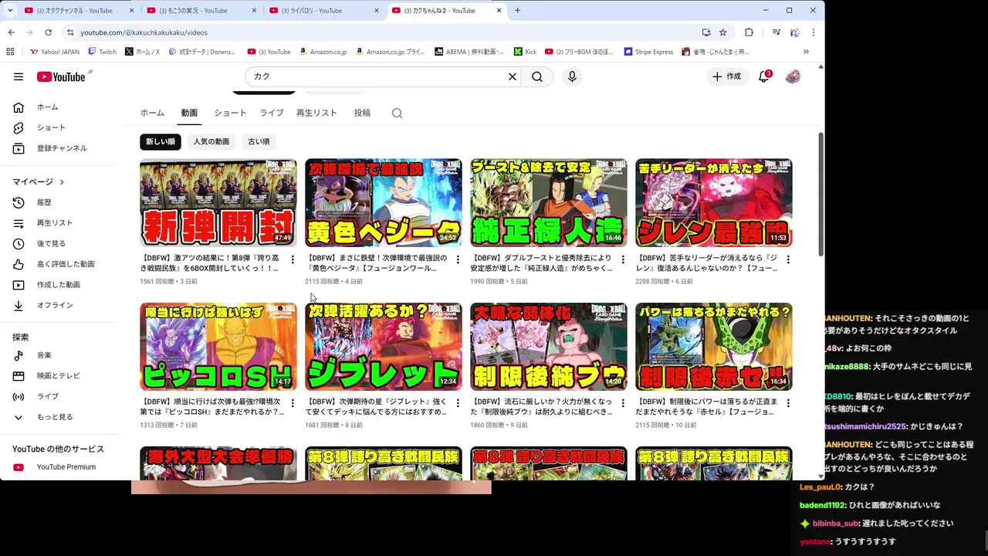988x556 pixels.
Task: Open ショート in the sidebar
Action: point(59,127)
